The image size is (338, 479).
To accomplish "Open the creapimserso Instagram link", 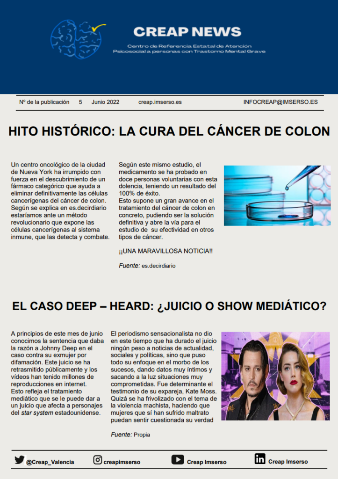I will point(122,462).
